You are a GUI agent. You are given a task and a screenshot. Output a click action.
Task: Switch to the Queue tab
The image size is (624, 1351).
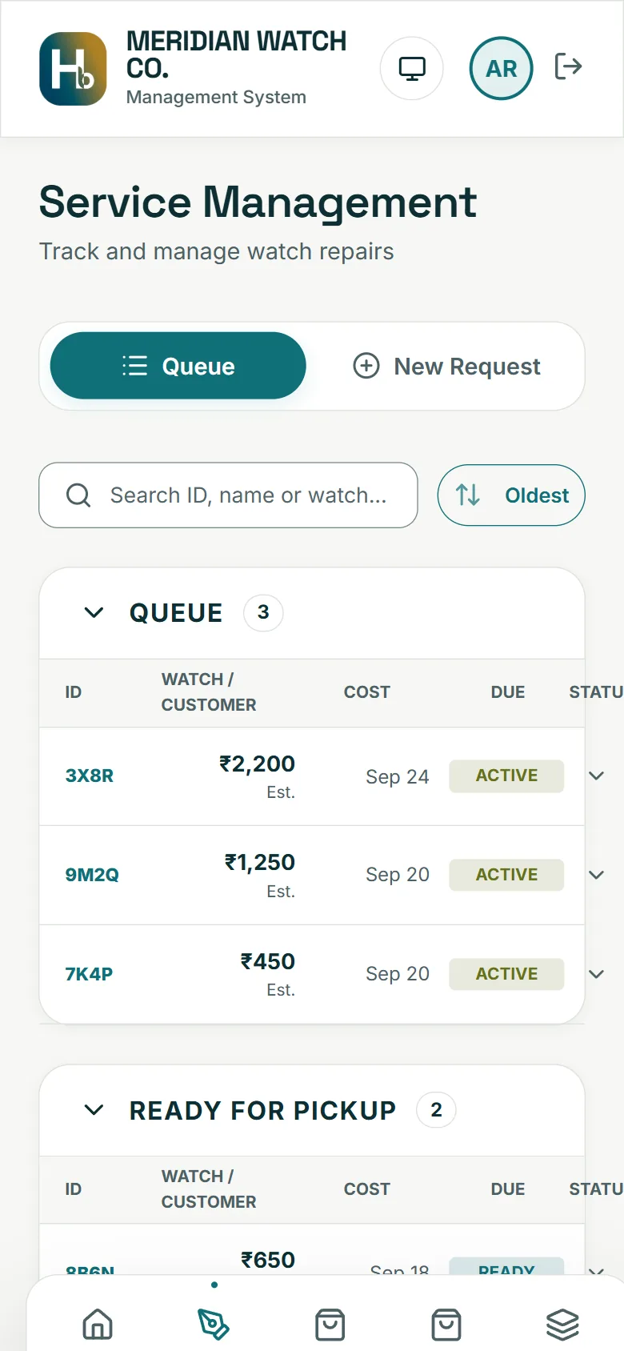178,366
